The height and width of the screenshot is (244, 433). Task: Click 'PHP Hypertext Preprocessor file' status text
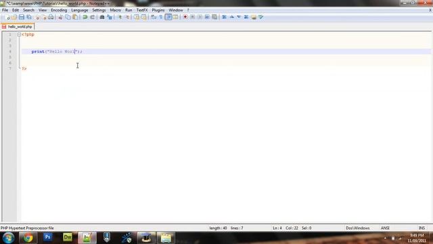pos(27,228)
